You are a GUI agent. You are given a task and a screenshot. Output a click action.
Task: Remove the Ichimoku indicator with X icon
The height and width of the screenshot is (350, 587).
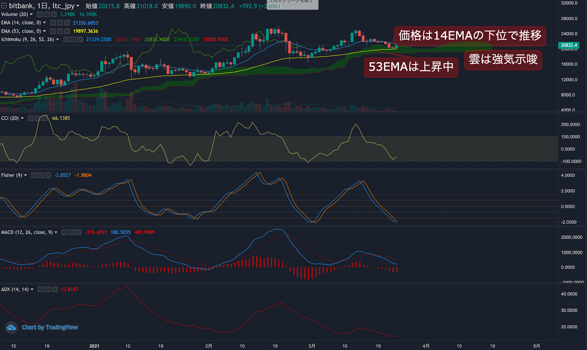(x=80, y=39)
